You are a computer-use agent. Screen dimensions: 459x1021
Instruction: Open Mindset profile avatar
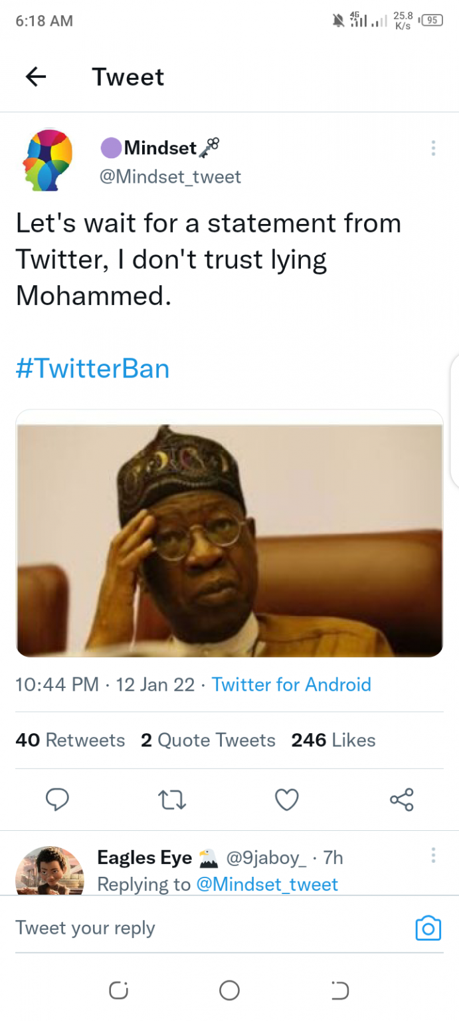point(47,161)
